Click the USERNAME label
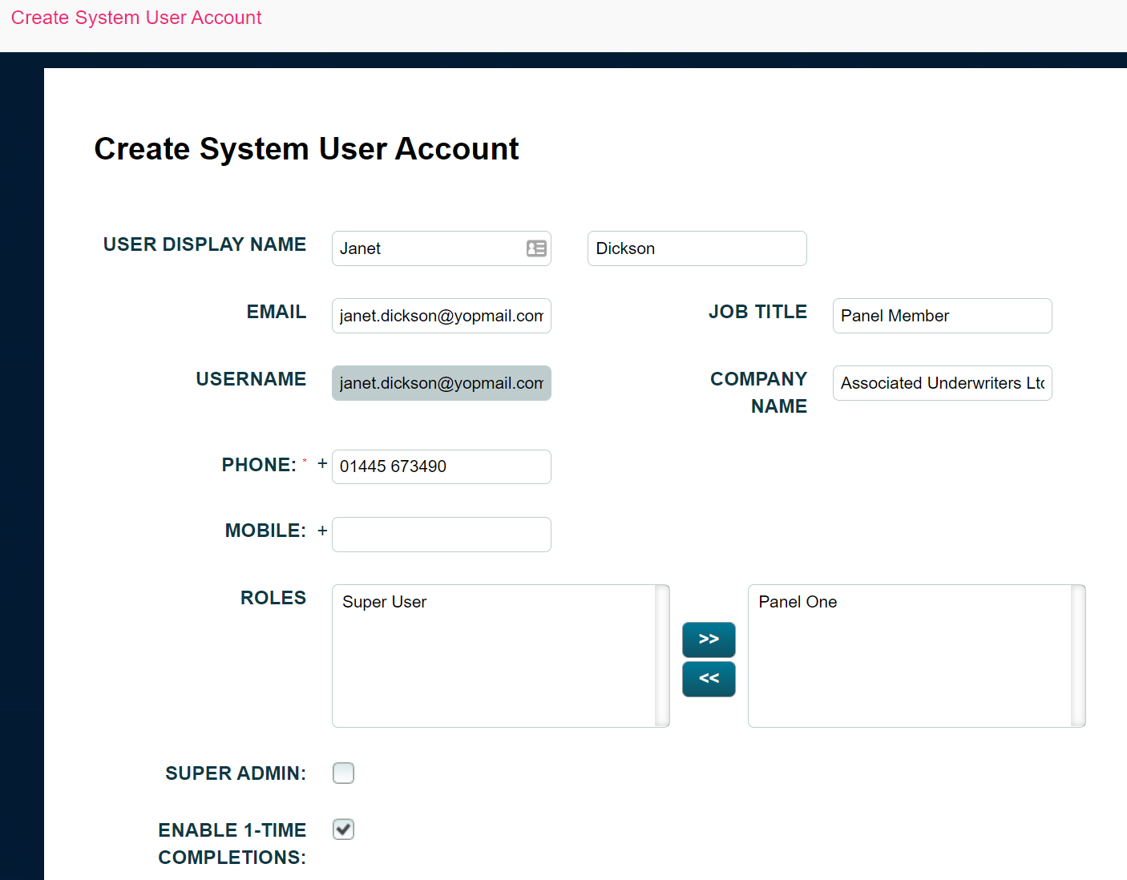The image size is (1127, 880). click(251, 379)
